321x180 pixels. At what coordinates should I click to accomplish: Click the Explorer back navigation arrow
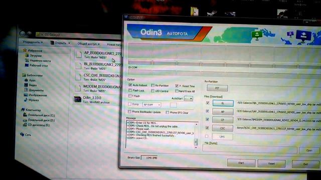click(x=23, y=33)
